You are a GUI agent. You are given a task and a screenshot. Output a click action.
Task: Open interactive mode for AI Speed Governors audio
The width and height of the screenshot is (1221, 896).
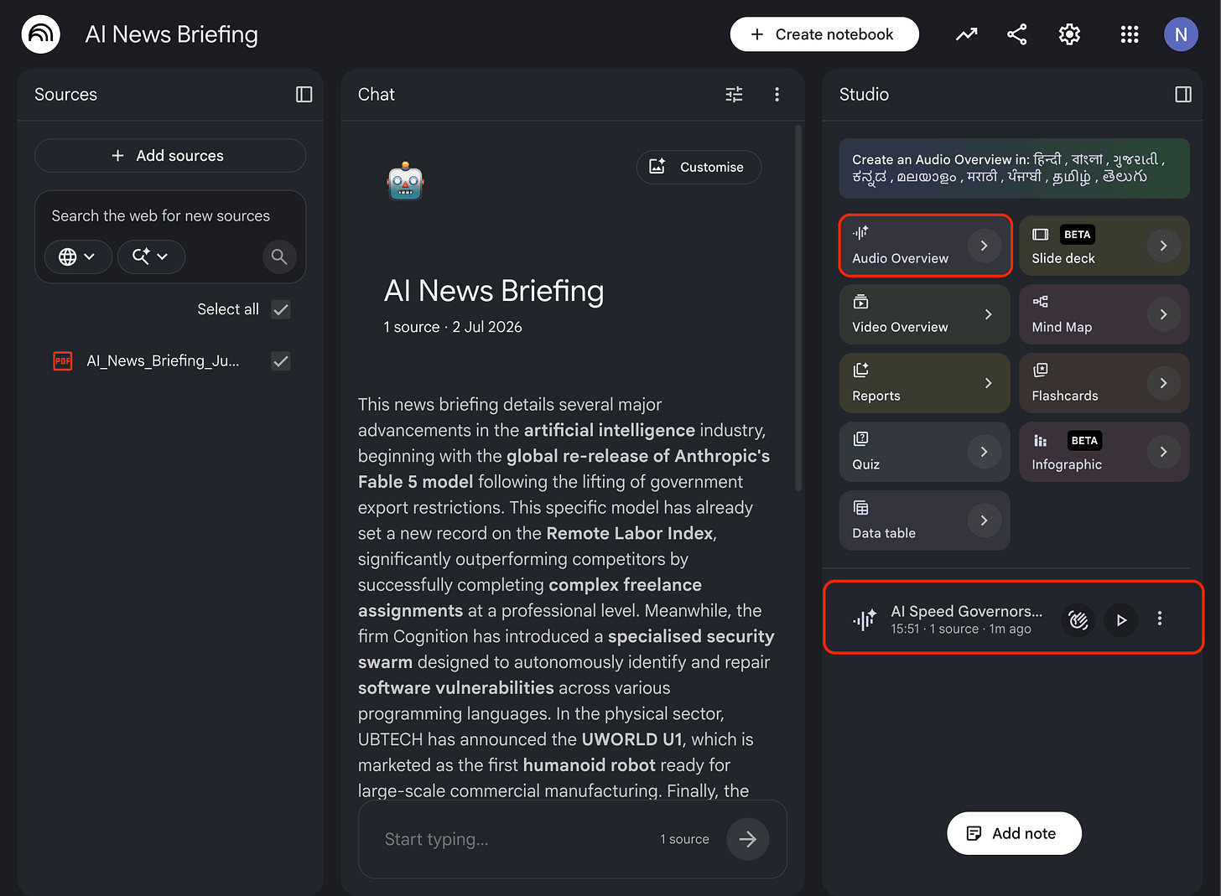tap(1078, 620)
